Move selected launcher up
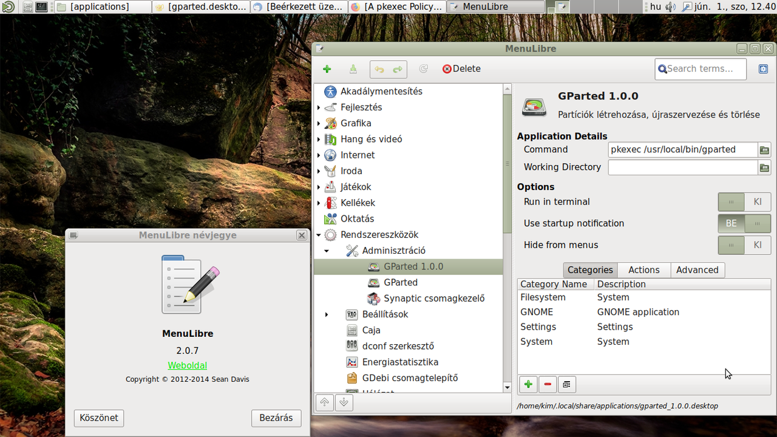This screenshot has height=437, width=777. click(x=325, y=402)
